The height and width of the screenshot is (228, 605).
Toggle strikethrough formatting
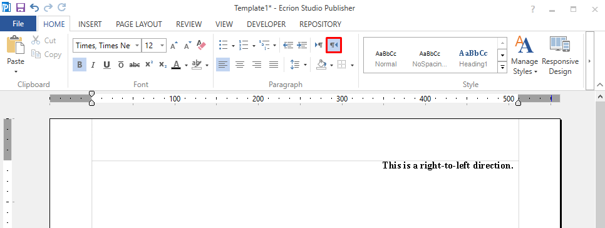point(135,65)
